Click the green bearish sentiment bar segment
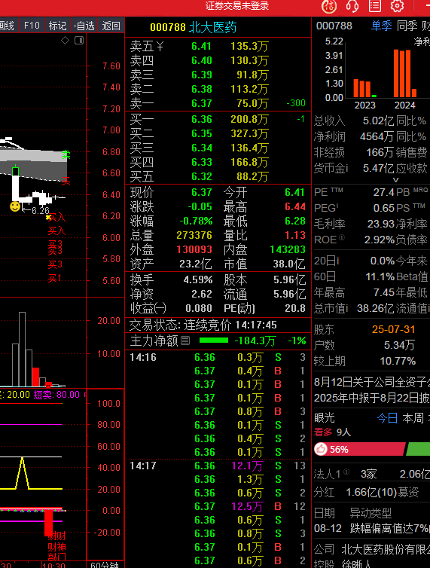 click(x=418, y=449)
